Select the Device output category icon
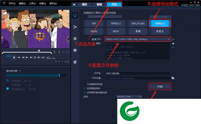 [75, 27]
